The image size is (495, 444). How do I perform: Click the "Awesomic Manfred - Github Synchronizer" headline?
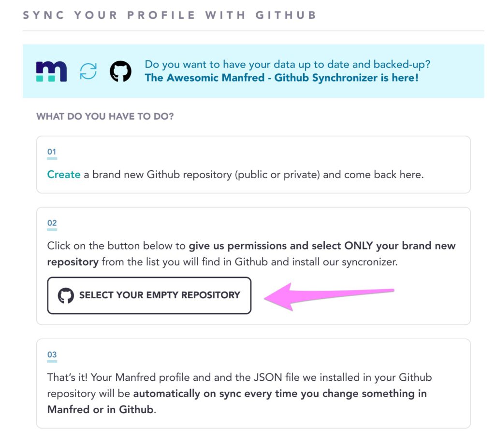pyautogui.click(x=281, y=77)
